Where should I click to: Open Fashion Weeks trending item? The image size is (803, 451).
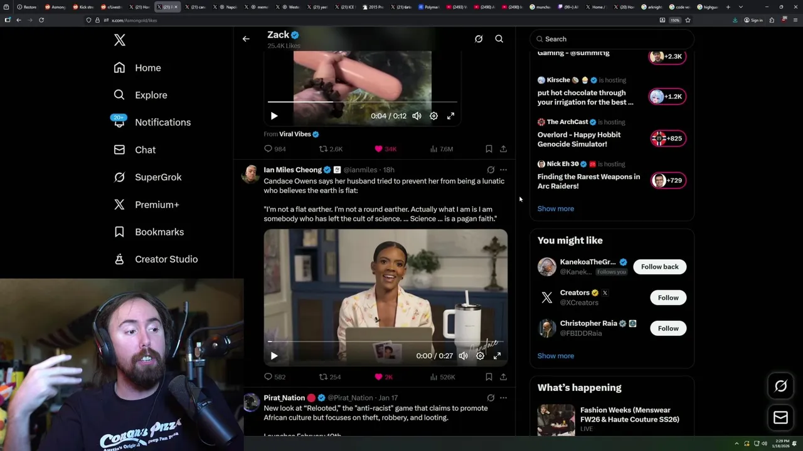tap(612, 420)
